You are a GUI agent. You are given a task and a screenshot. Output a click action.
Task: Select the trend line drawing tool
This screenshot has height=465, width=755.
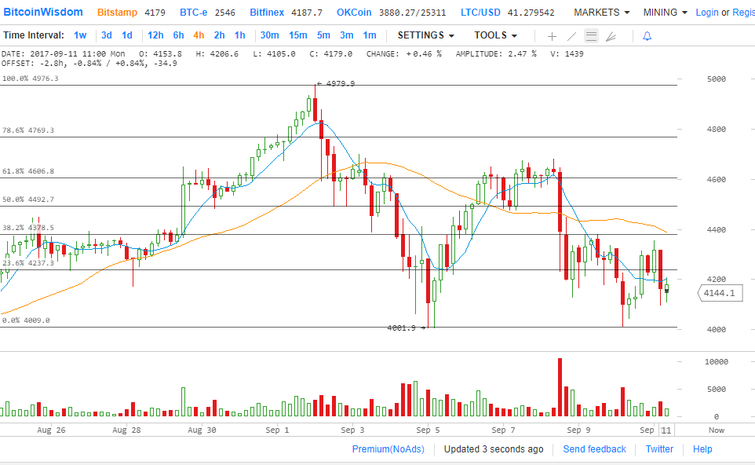point(571,36)
